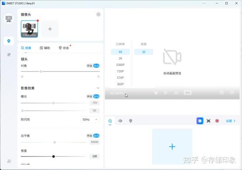Set 白平衡 white balance to 手动
This screenshot has width=242, height=170.
coord(89,136)
